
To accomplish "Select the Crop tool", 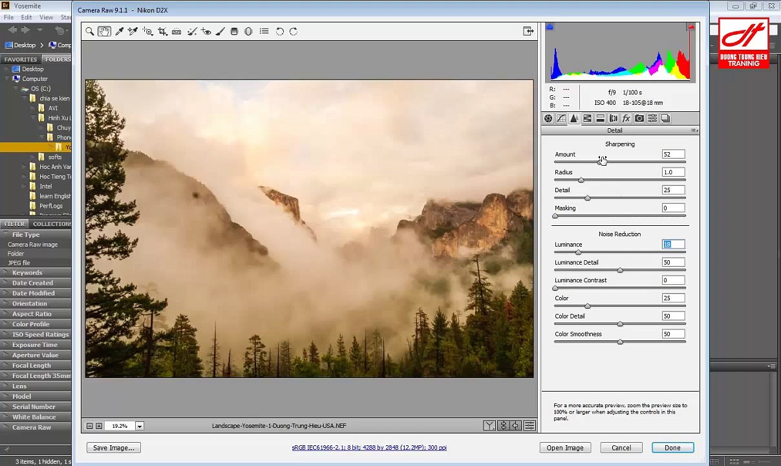I will click(162, 31).
